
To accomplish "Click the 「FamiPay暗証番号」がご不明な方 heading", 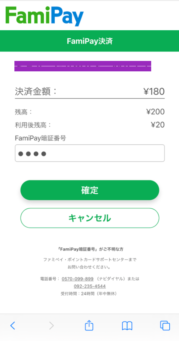I will click(x=89, y=249).
